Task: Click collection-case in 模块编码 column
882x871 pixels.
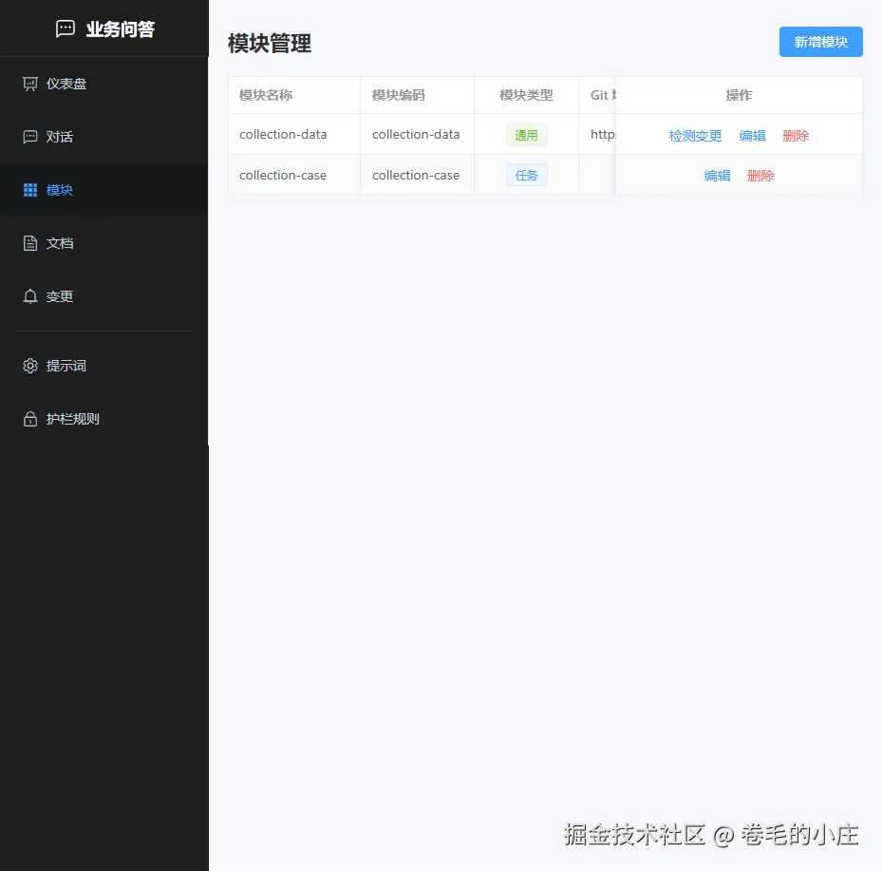Action: point(416,175)
